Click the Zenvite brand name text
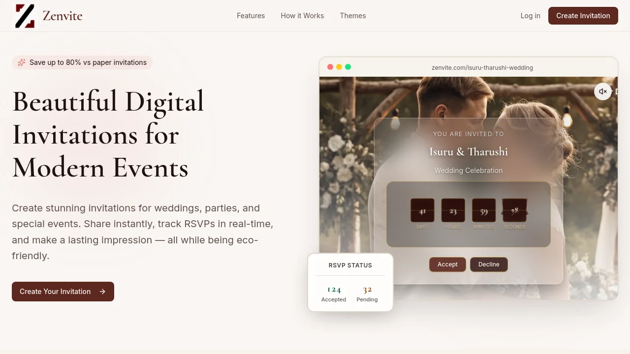630x354 pixels. point(63,16)
